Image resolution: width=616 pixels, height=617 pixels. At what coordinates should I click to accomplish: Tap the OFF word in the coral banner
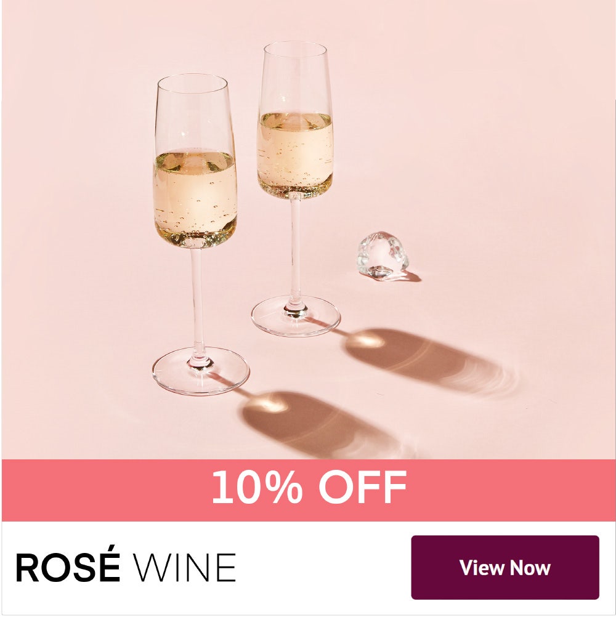pyautogui.click(x=362, y=486)
